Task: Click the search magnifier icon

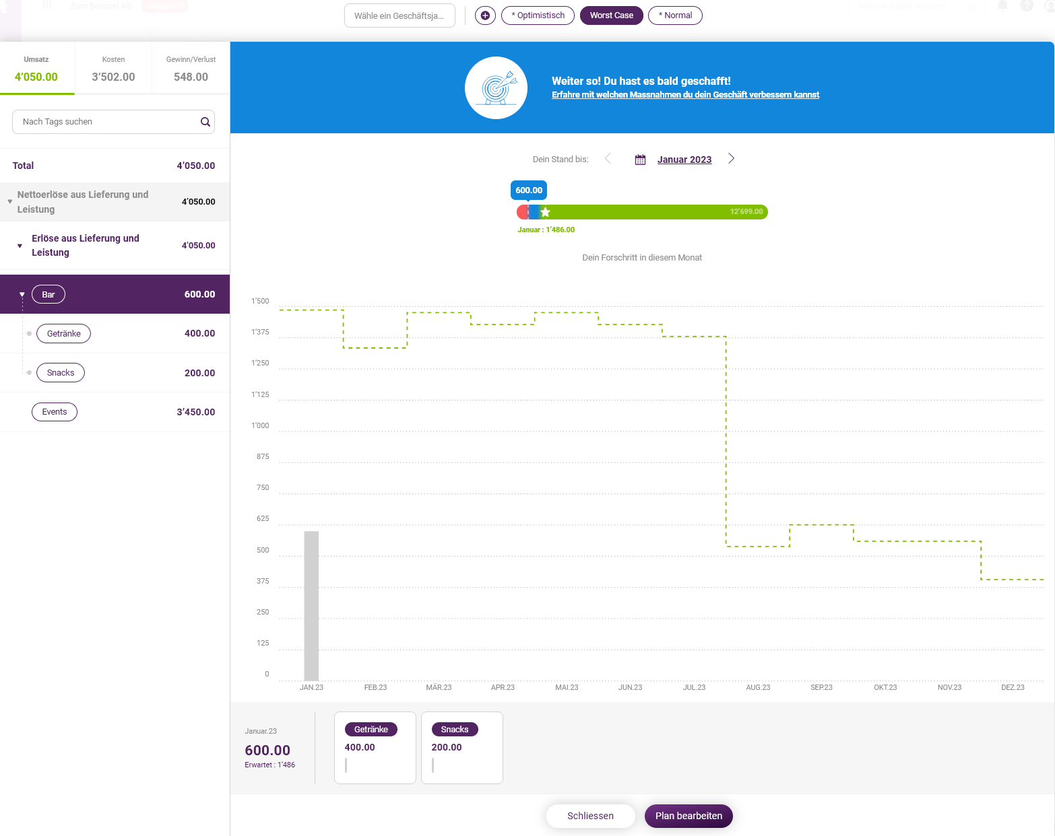Action: click(x=205, y=122)
